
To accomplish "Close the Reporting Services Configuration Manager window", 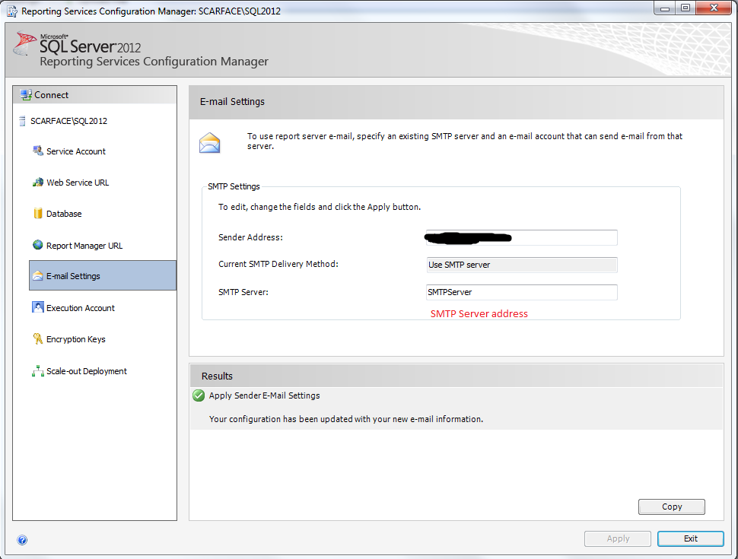I will (x=714, y=8).
